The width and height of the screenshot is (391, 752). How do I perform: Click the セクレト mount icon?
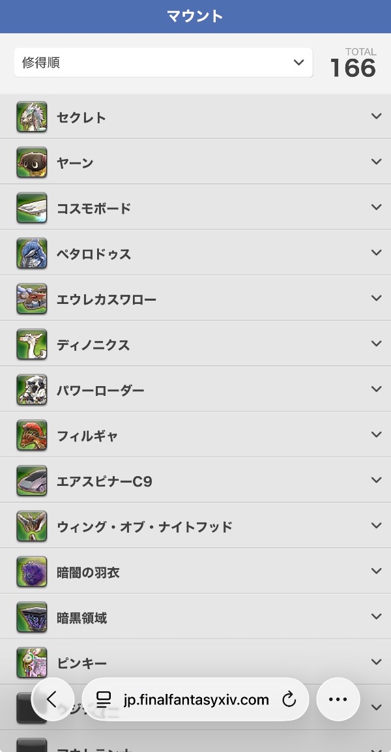(32, 117)
